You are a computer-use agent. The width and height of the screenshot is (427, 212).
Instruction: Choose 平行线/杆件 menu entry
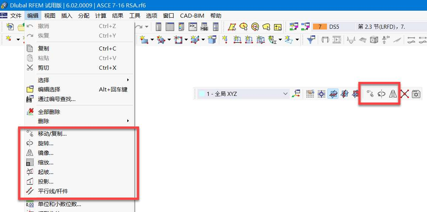point(79,191)
